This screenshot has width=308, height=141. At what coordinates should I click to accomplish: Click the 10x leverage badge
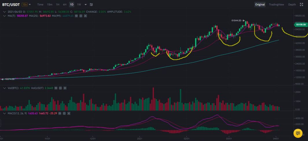[25, 5]
